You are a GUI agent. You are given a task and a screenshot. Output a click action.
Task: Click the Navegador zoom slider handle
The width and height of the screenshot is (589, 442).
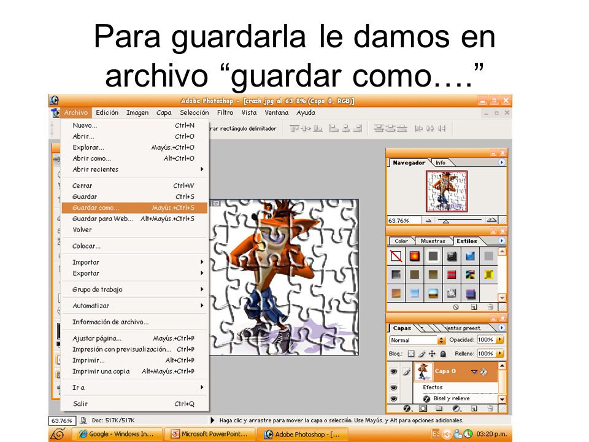pos(445,222)
